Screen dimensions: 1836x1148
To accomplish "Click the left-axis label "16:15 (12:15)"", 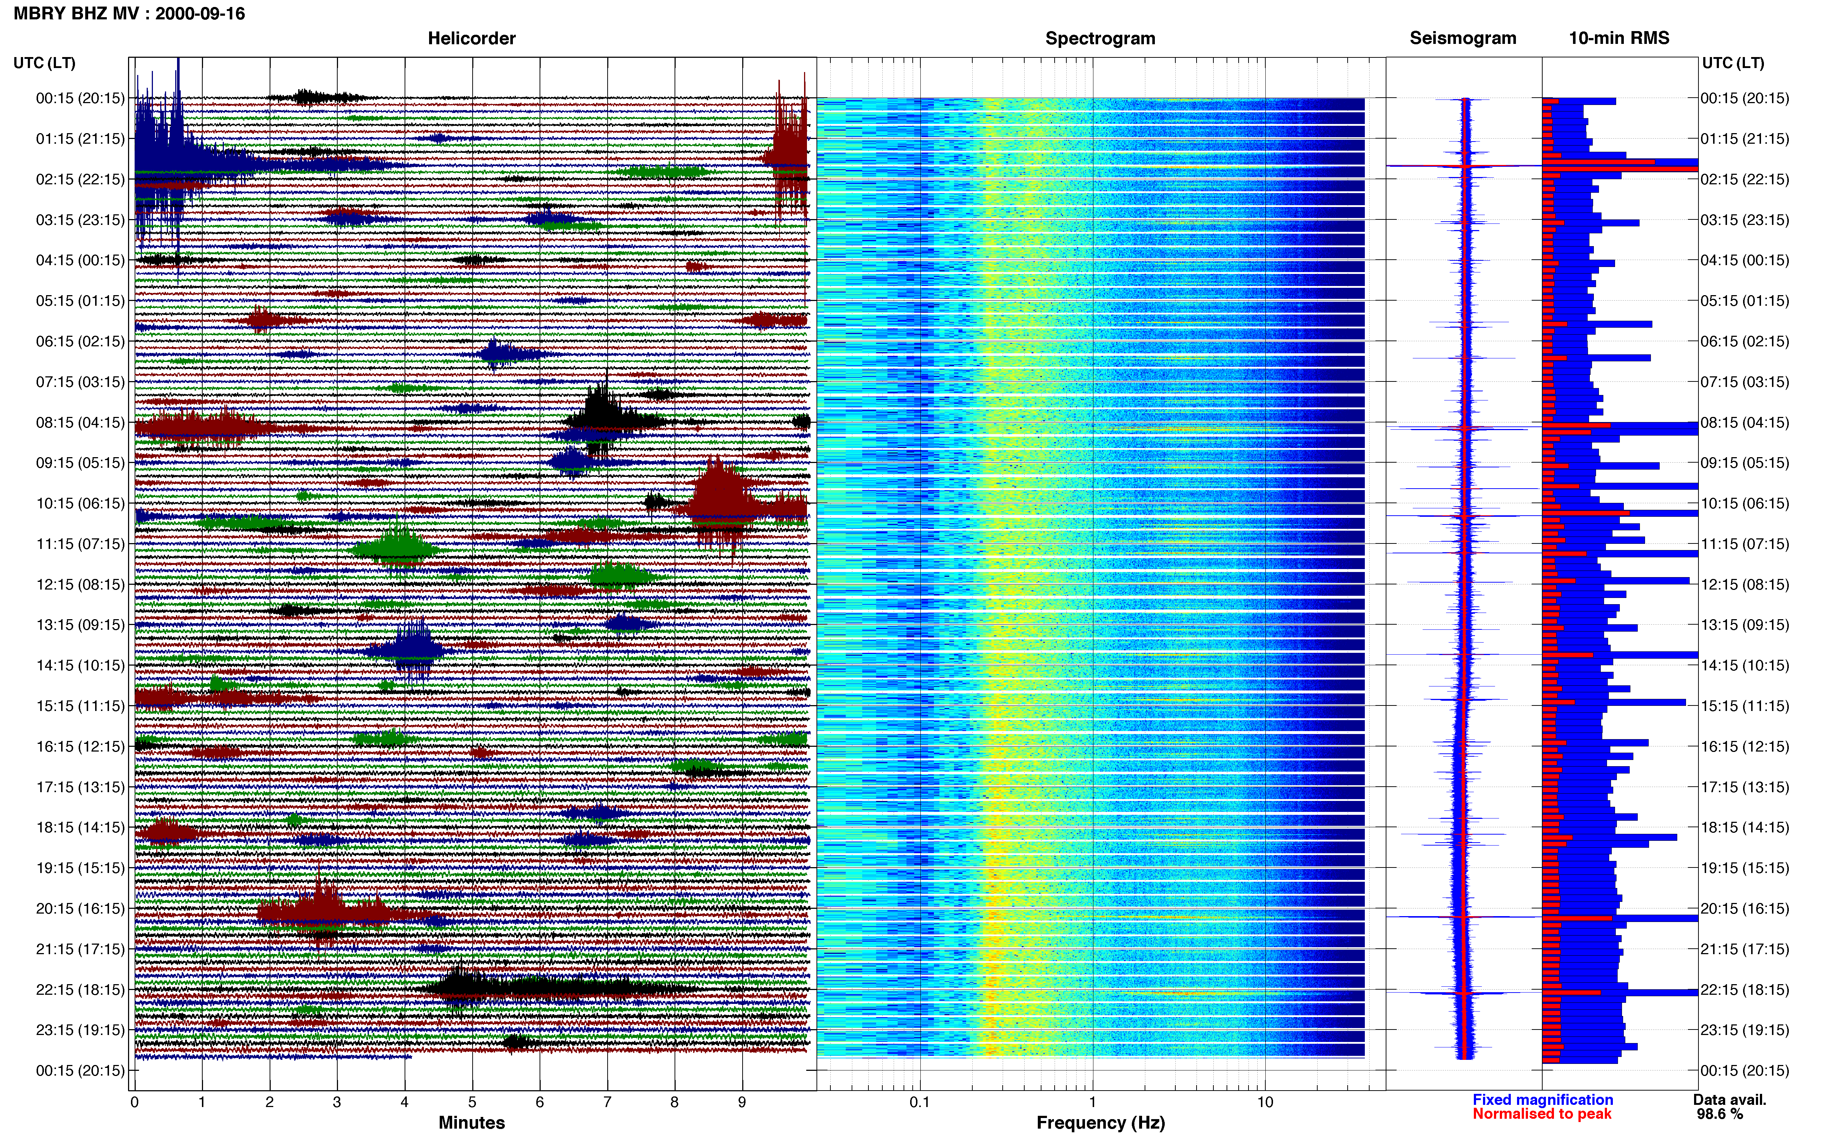I will pos(80,746).
